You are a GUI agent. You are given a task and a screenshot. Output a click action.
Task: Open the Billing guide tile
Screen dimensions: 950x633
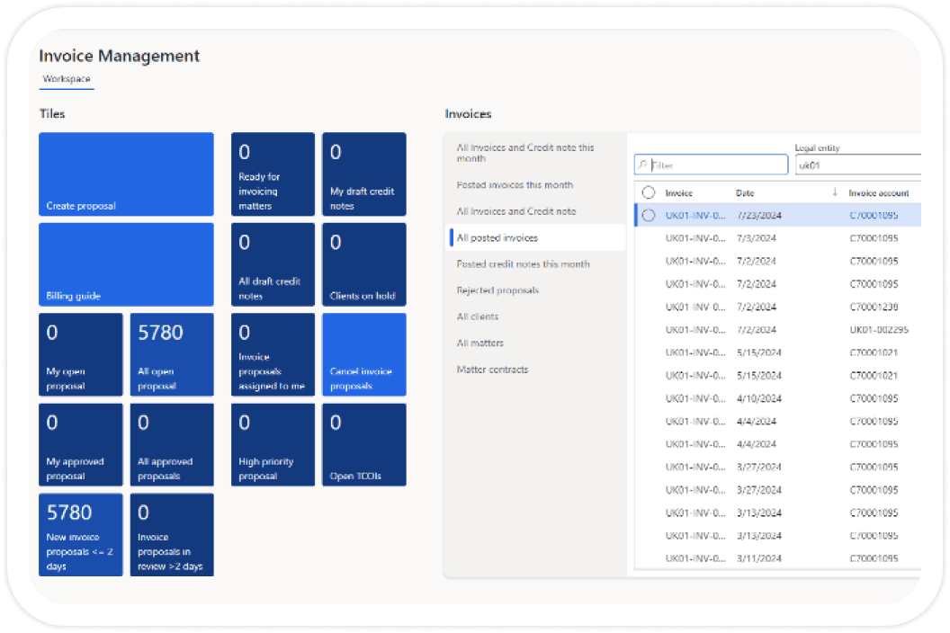click(x=126, y=264)
